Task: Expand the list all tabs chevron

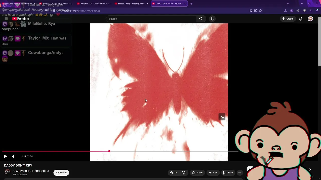Action: click(288, 4)
